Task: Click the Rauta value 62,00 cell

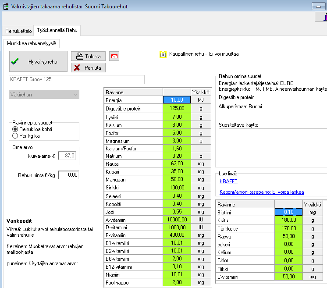Action: (177, 164)
